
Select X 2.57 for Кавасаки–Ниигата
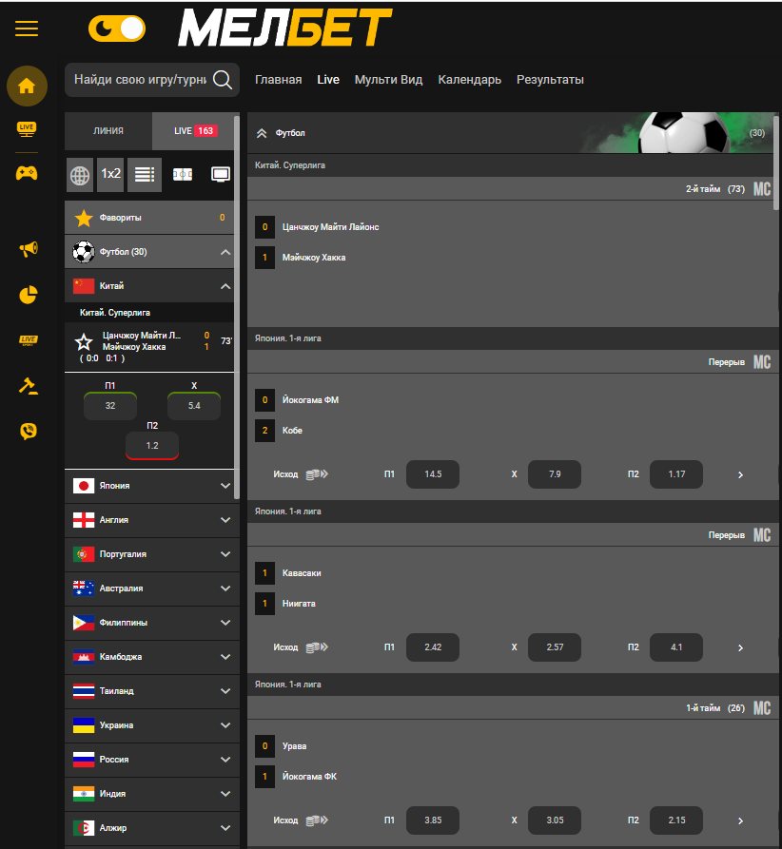coord(555,647)
